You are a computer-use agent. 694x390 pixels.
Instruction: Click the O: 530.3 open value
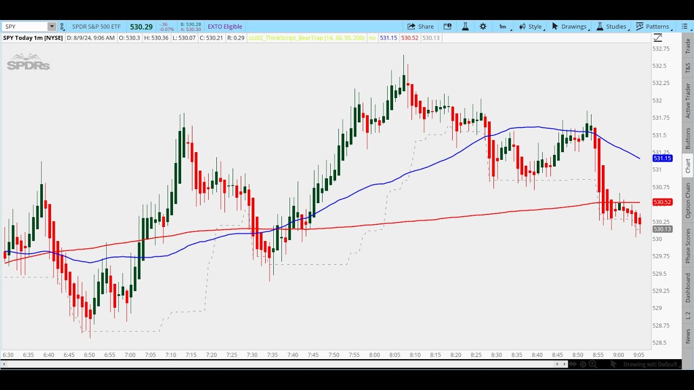(x=129, y=38)
